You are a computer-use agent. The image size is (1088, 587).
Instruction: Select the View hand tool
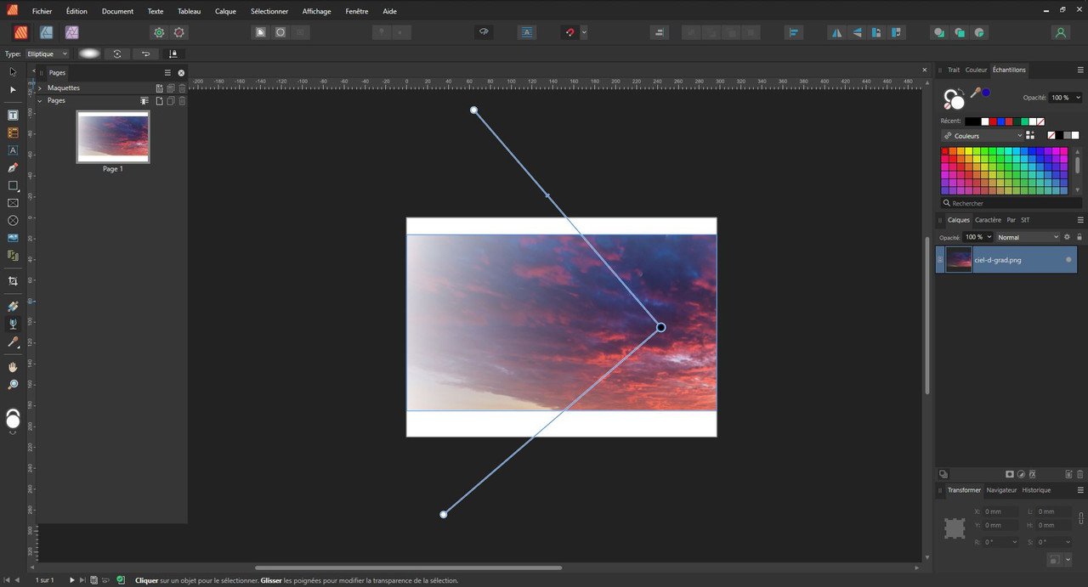coord(13,367)
